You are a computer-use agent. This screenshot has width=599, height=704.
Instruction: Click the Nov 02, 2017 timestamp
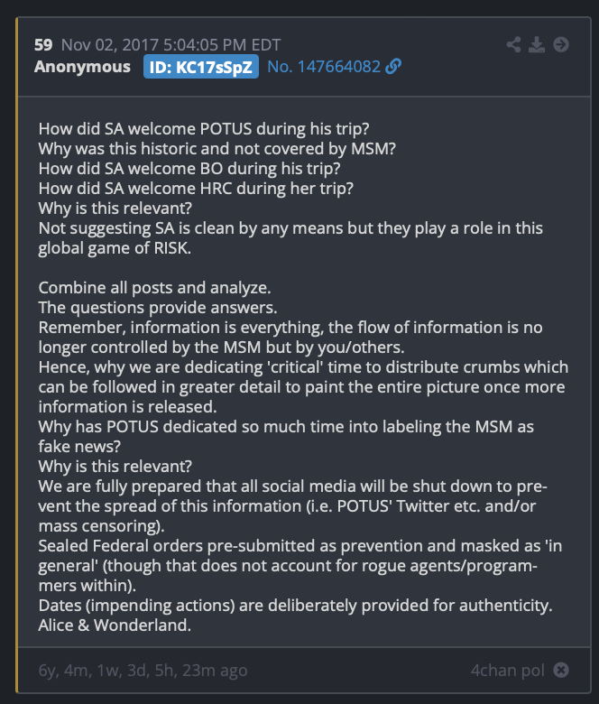click(171, 45)
